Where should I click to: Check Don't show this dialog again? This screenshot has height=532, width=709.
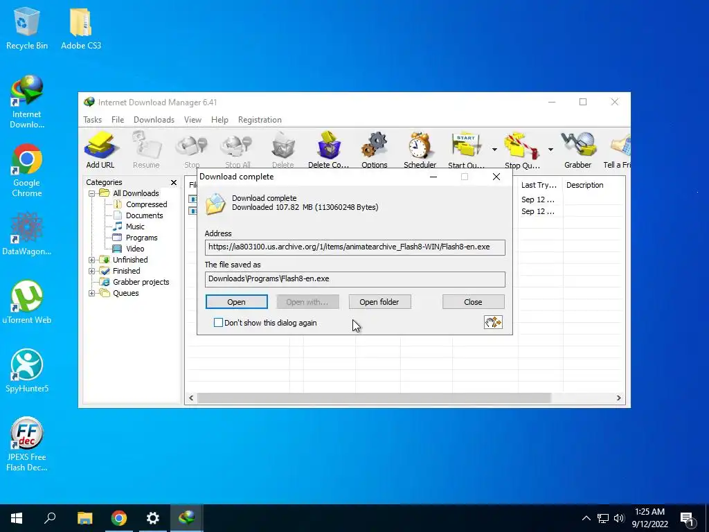coord(218,323)
